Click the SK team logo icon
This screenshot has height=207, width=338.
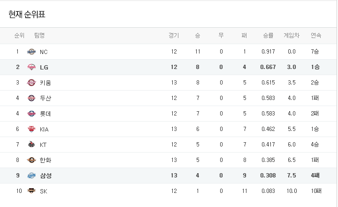31,191
